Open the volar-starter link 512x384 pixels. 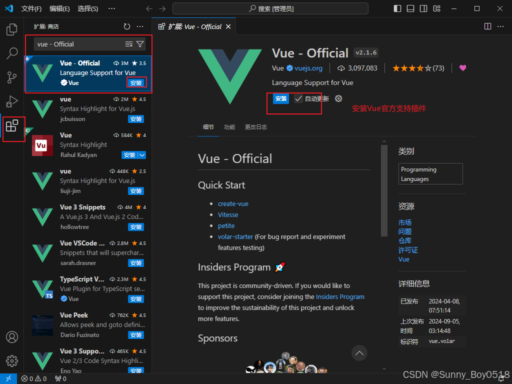[x=235, y=236]
